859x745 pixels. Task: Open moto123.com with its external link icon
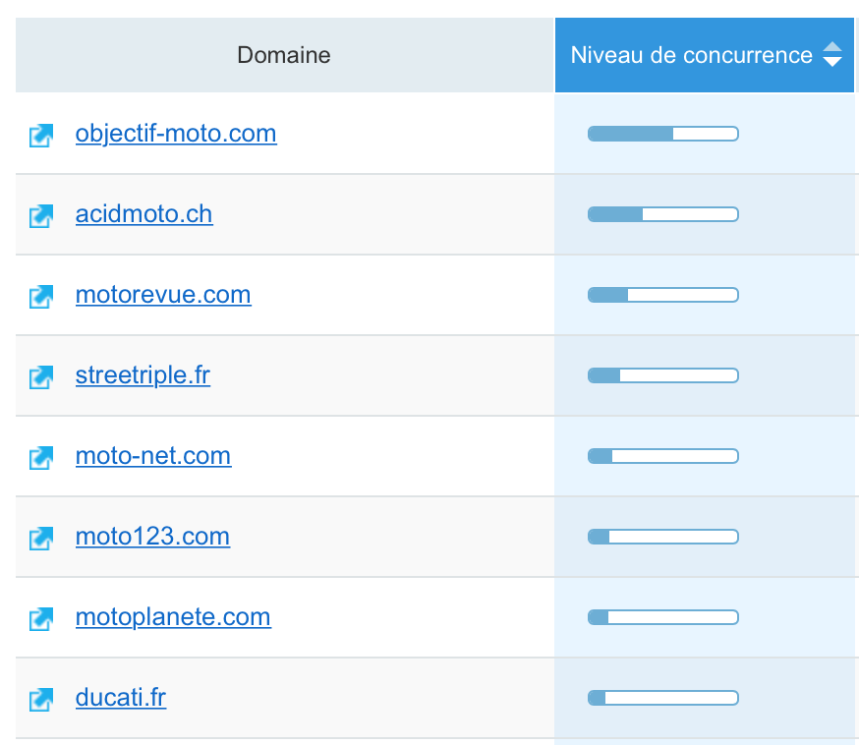click(x=40, y=537)
